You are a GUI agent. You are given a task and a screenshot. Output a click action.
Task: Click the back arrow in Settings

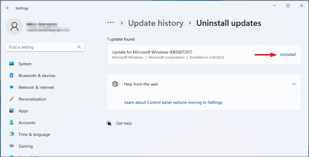point(8,8)
